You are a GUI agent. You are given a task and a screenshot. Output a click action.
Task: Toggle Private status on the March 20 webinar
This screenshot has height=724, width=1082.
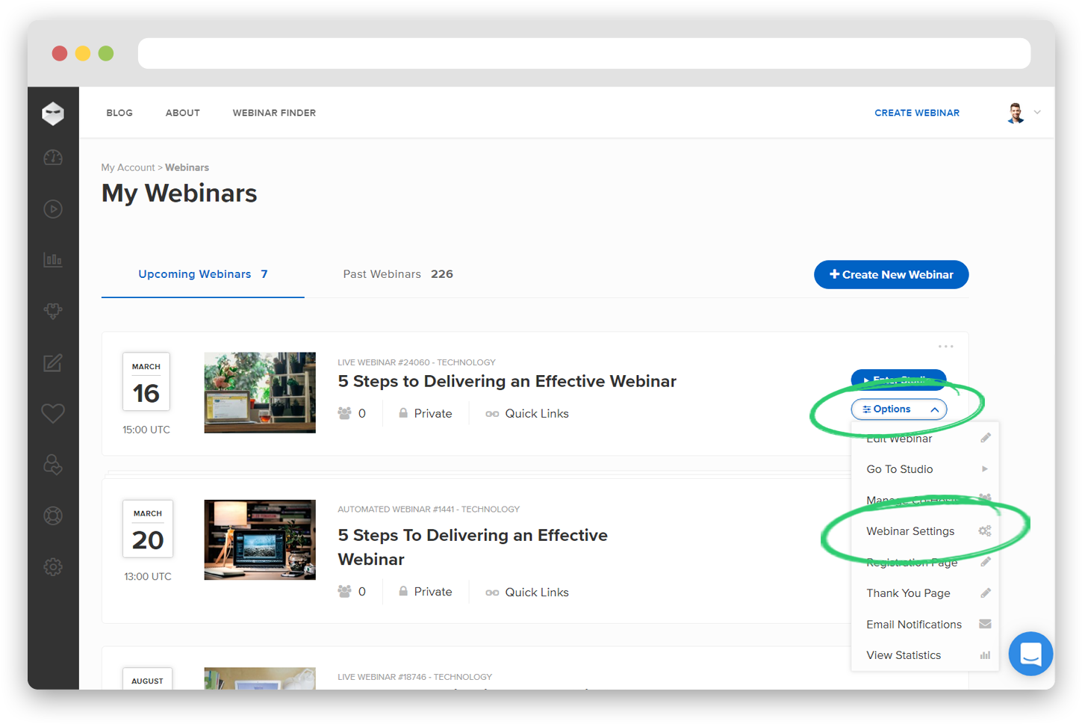coord(426,591)
